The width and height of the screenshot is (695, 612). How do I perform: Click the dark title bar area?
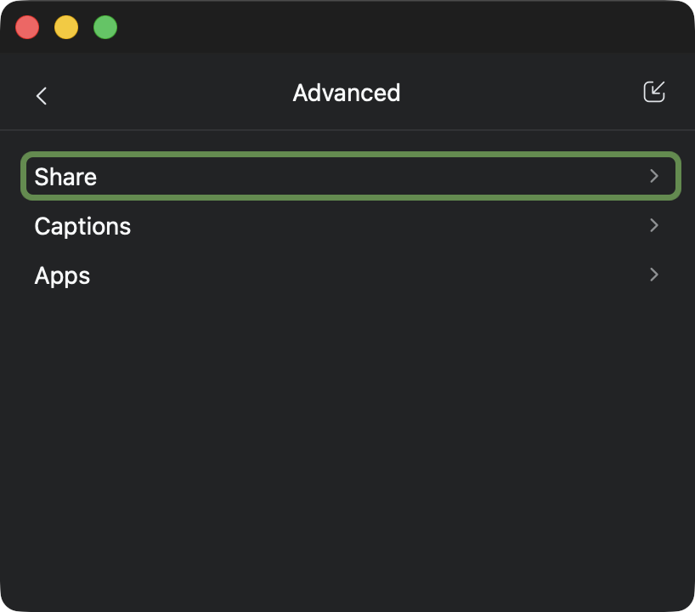pos(382,27)
